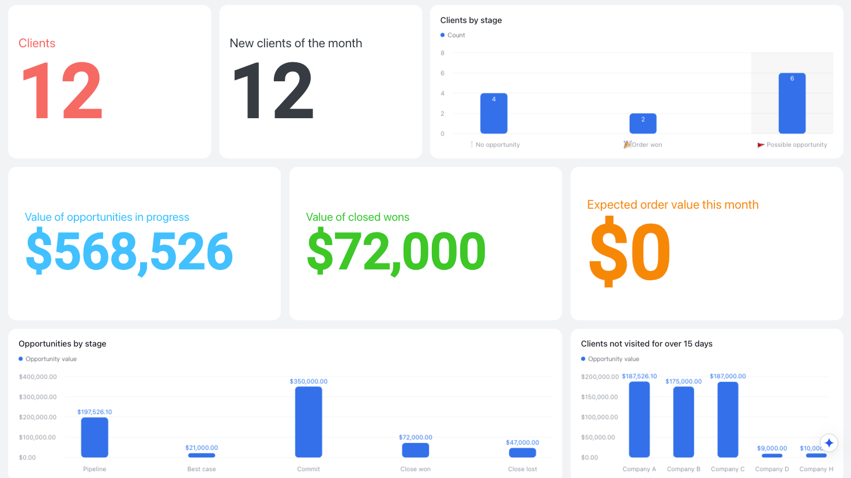Select the Company C bar at $187,000.00
Viewport: 851px width, 478px height.
[x=728, y=420]
